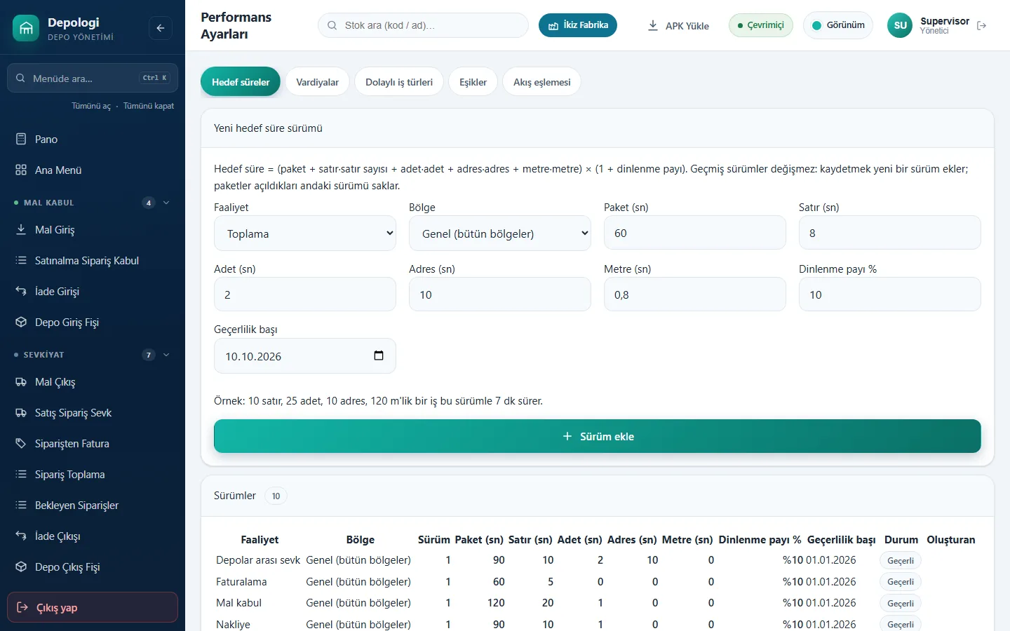The width and height of the screenshot is (1010, 631).
Task: Open the calendar picker in Geçerlilik başı
Action: click(x=379, y=355)
